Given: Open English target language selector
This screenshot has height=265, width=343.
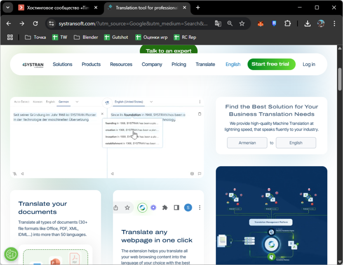Looking at the screenshot, I should pyautogui.click(x=296, y=143).
